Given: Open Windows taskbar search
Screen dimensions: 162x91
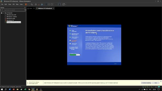Looking at the screenshot, I should tap(6, 89).
